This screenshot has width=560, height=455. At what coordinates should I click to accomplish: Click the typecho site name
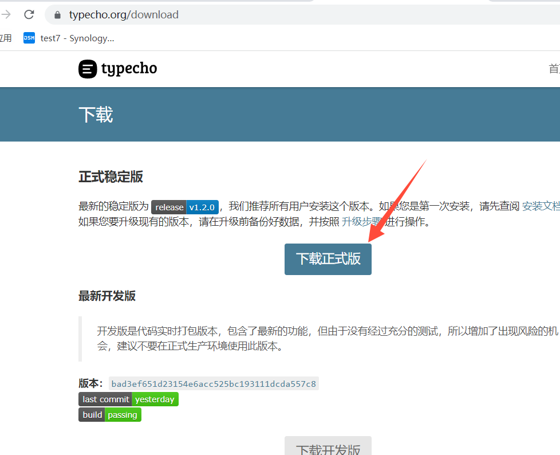coord(129,69)
